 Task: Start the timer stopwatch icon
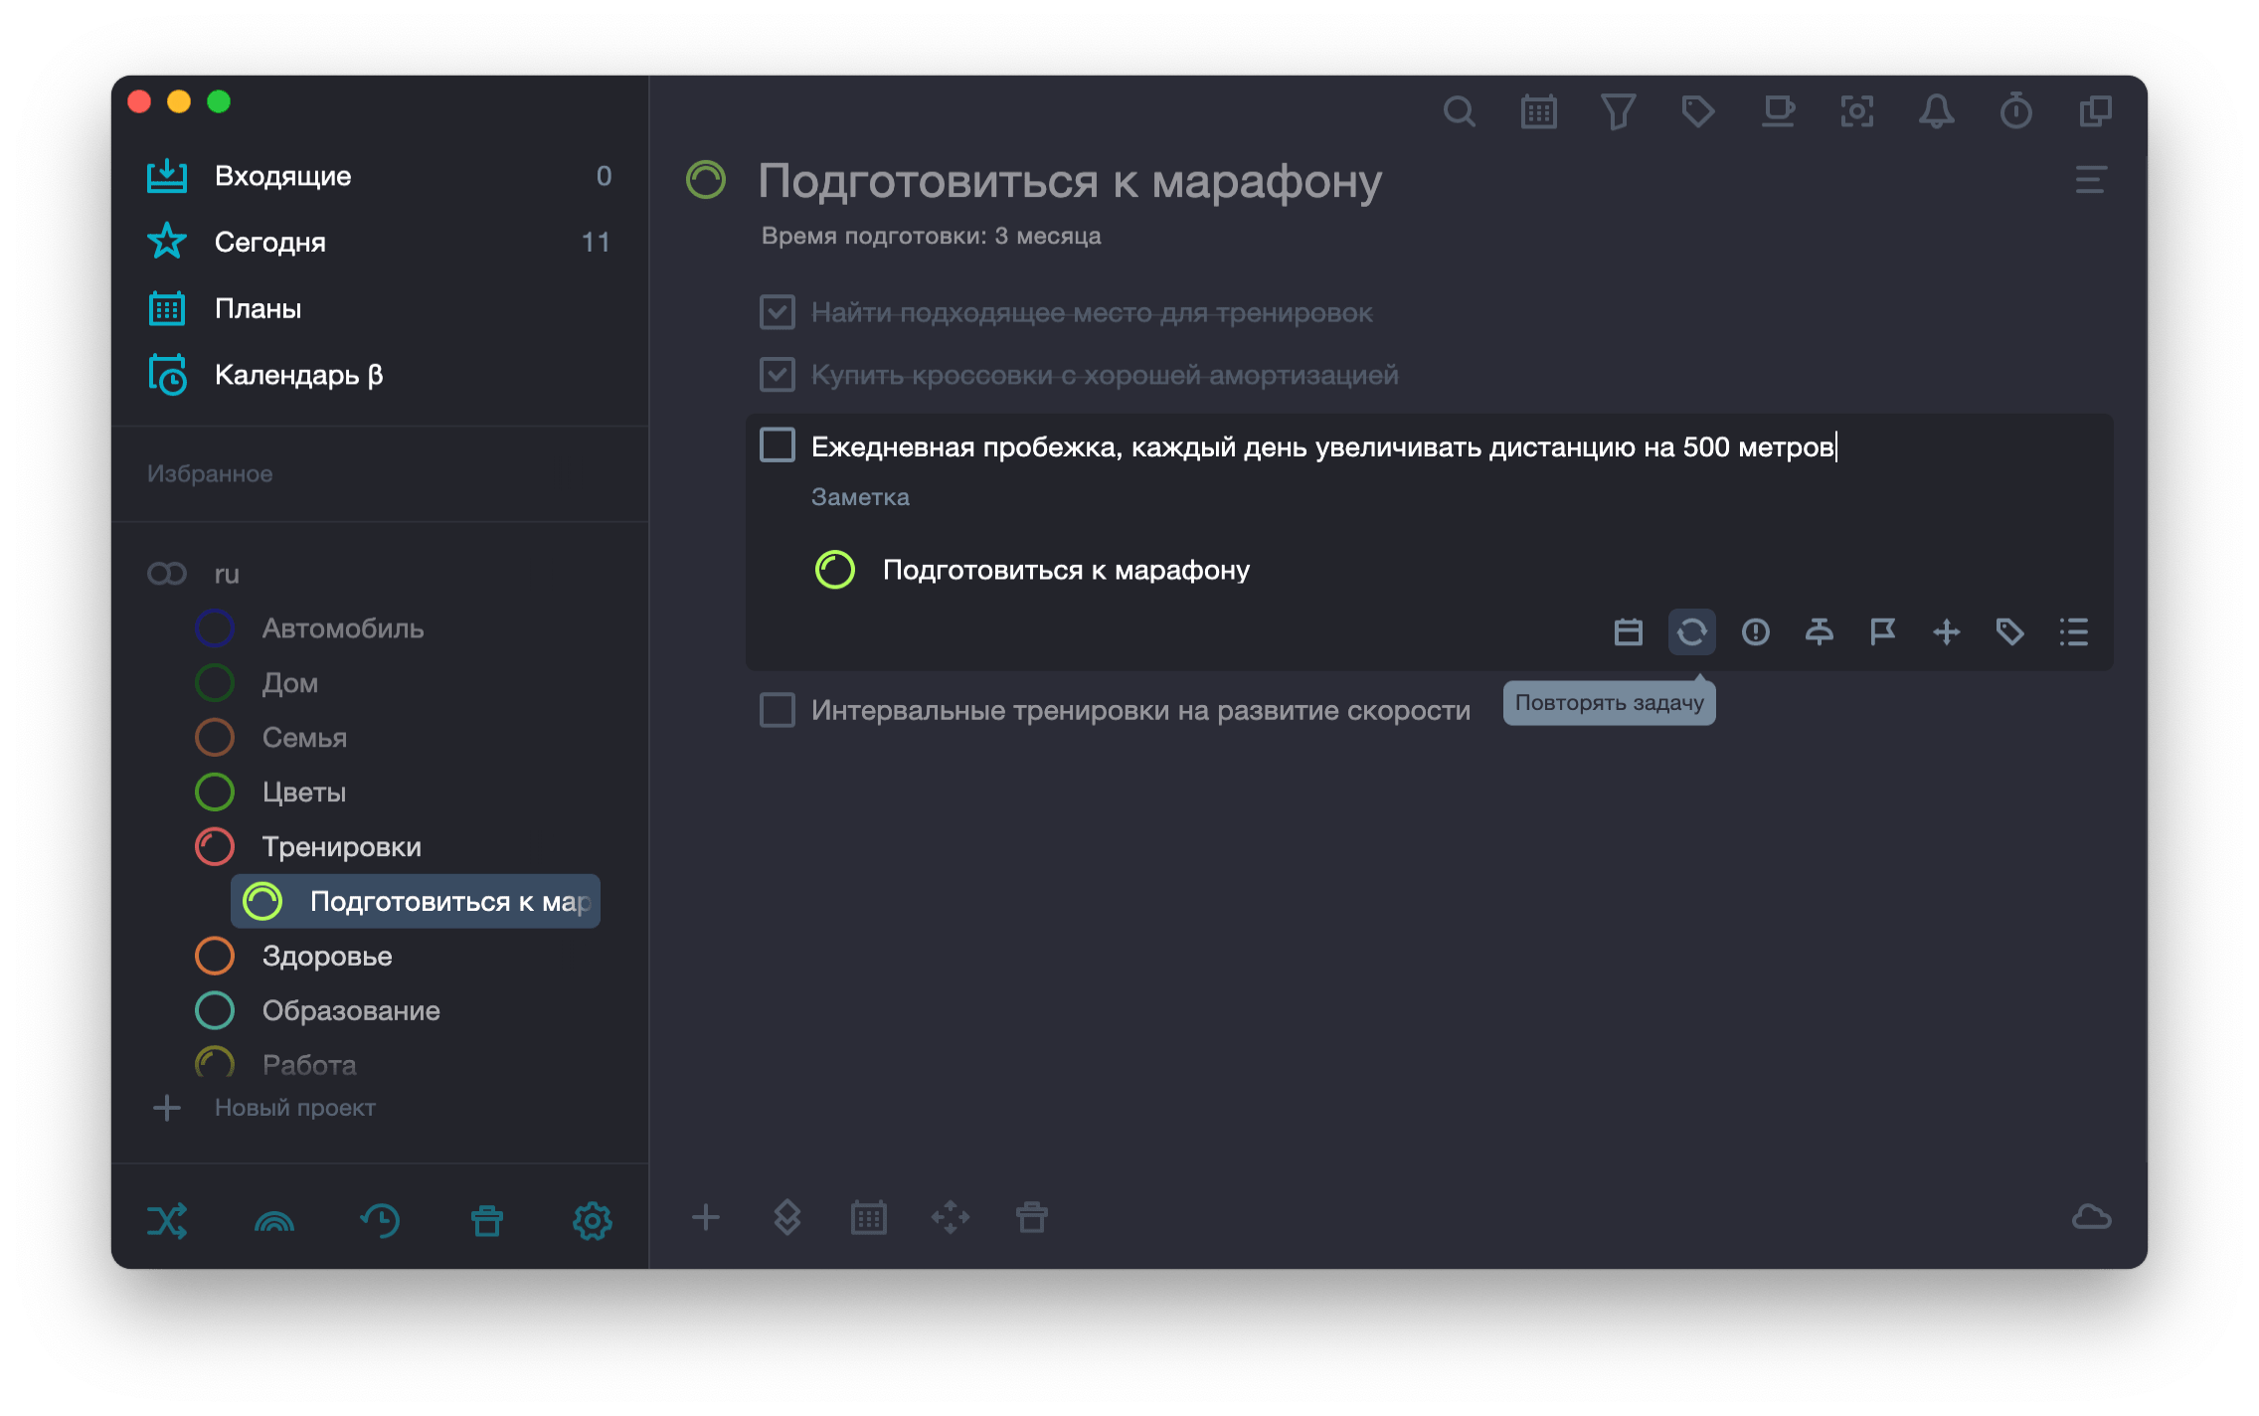click(2015, 112)
